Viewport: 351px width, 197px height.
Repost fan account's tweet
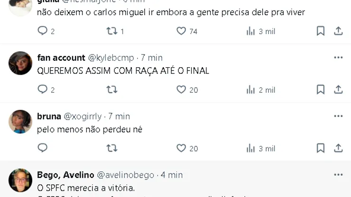(x=112, y=90)
